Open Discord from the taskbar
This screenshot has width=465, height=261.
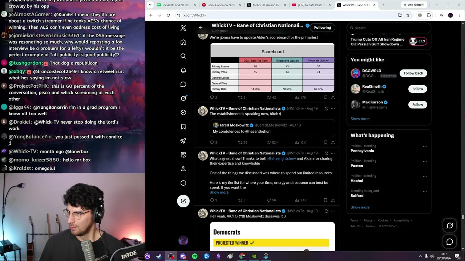(x=183, y=256)
